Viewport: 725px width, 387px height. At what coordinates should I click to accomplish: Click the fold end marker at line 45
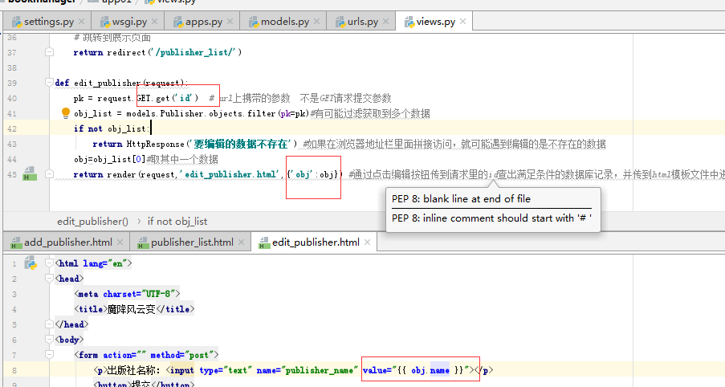pos(49,174)
